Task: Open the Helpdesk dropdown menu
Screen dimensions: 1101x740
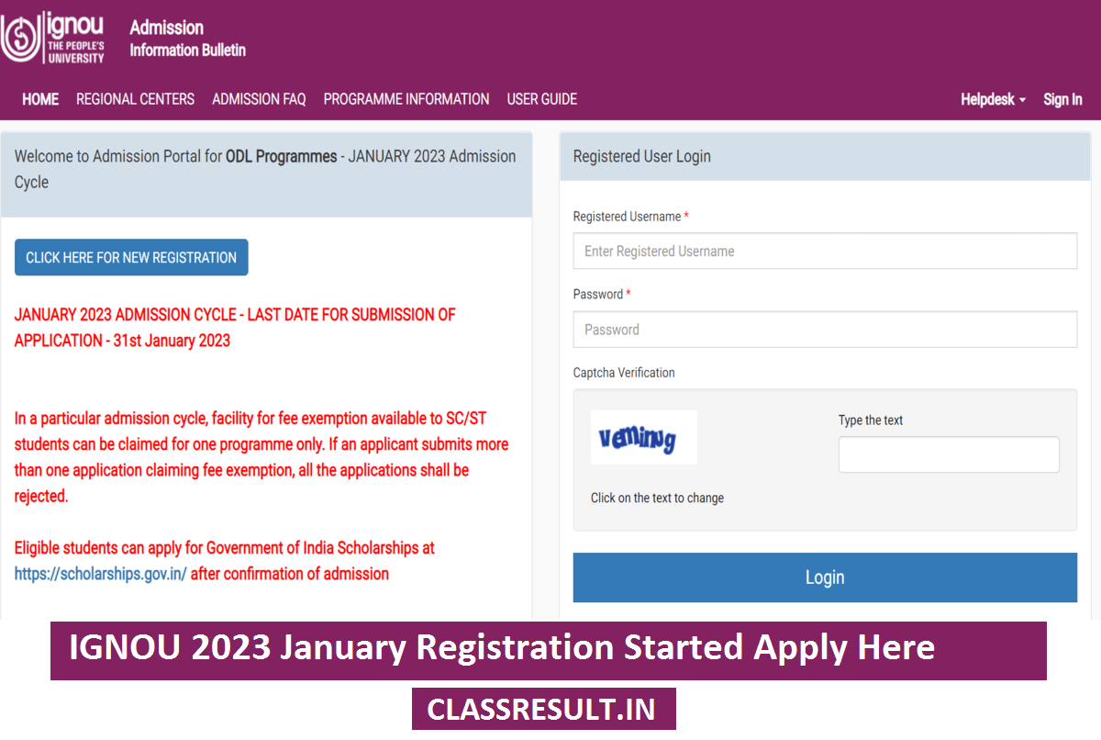Action: pyautogui.click(x=993, y=99)
